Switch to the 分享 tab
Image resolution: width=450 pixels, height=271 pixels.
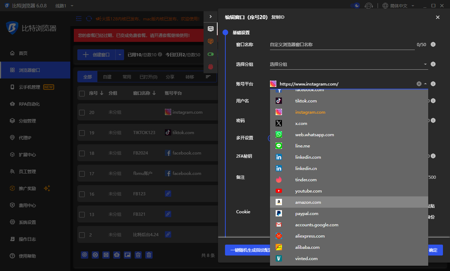pyautogui.click(x=170, y=77)
